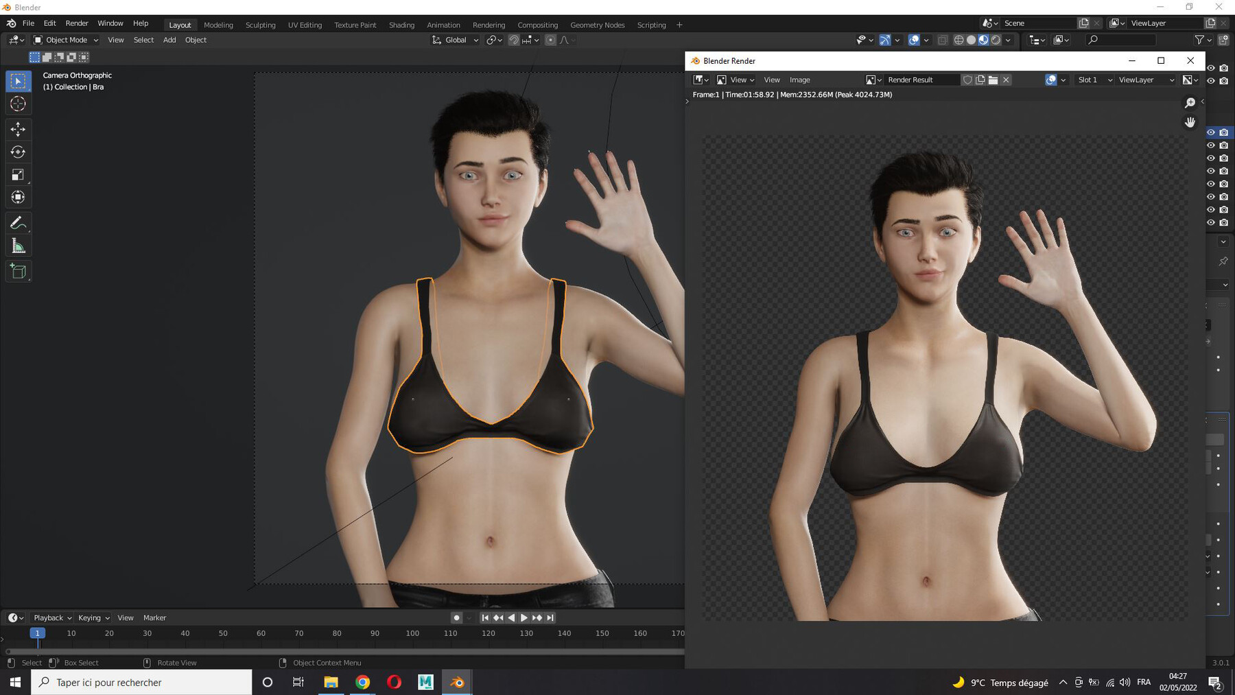The image size is (1235, 695).
Task: Click the Task View taskbar icon
Action: point(298,682)
